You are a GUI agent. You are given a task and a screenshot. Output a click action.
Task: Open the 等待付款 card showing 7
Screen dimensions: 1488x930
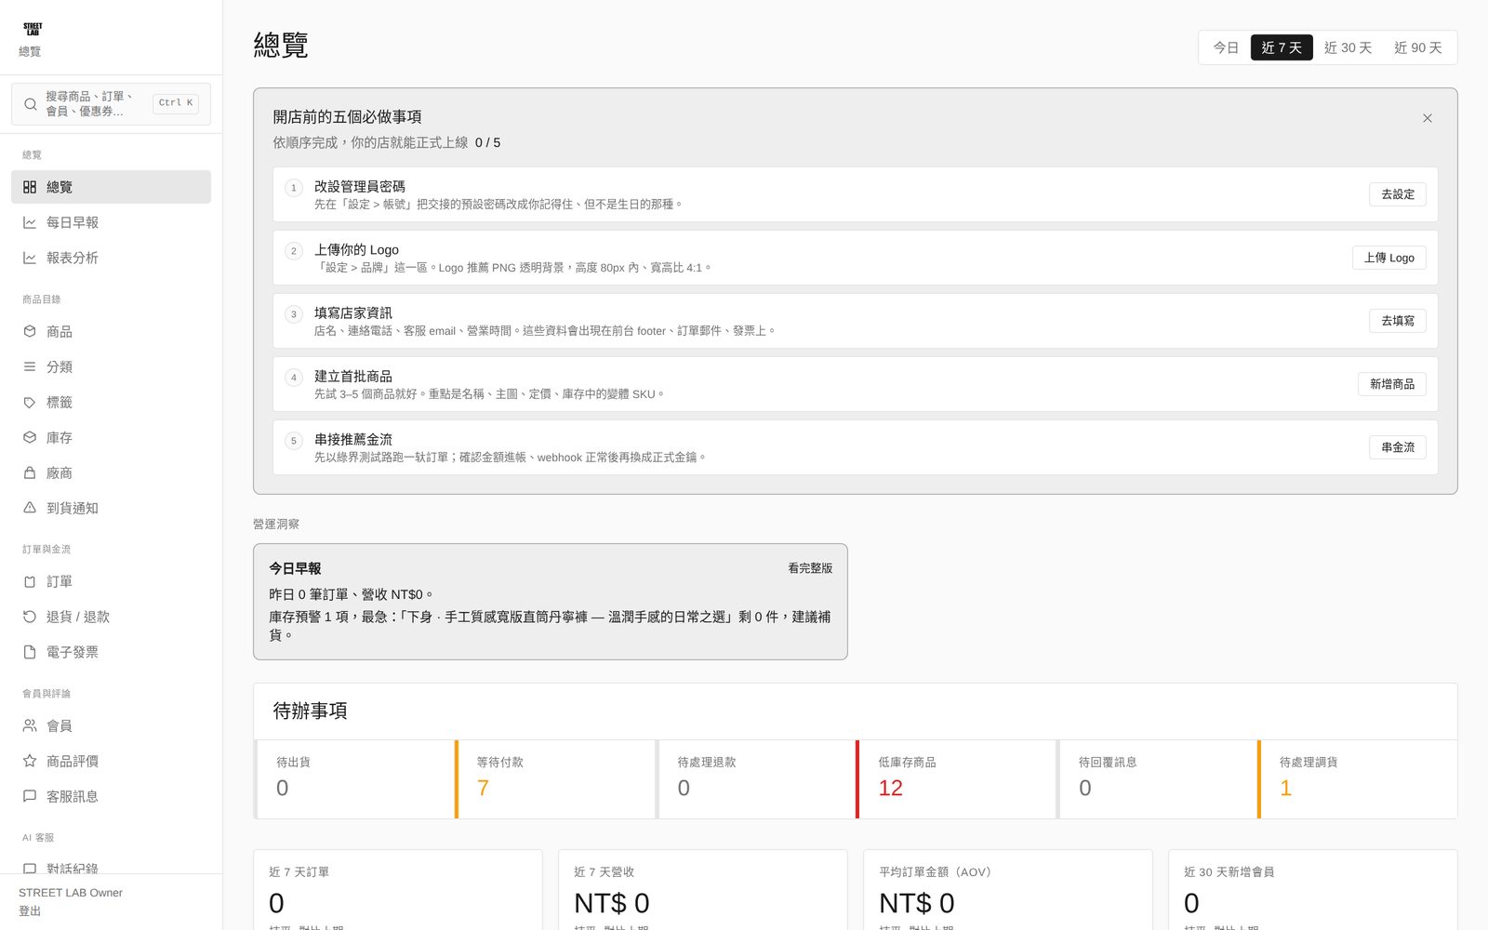[x=554, y=779]
